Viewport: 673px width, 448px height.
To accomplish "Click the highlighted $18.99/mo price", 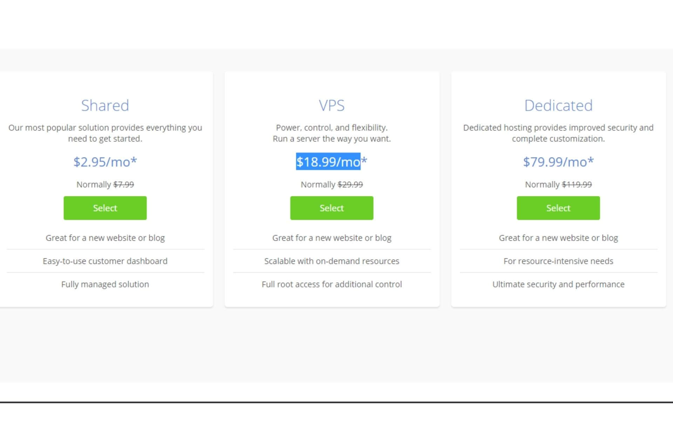I will [x=328, y=162].
